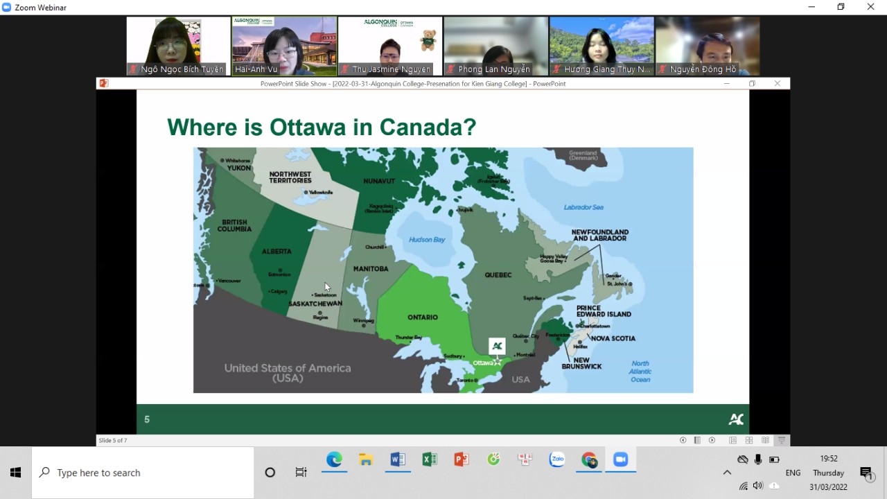Switch to Slide Sorter view
Image resolution: width=887 pixels, height=499 pixels.
(x=749, y=440)
